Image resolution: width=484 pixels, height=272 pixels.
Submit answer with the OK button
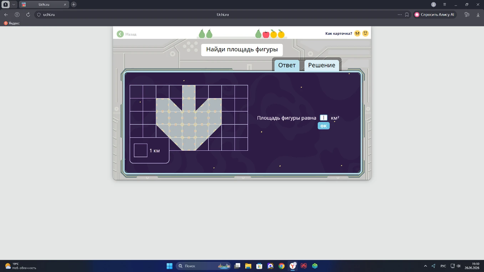coord(323,126)
